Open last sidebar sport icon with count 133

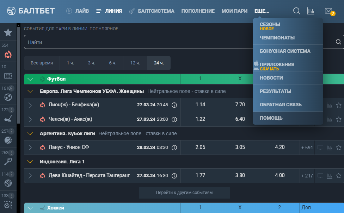click(8, 205)
